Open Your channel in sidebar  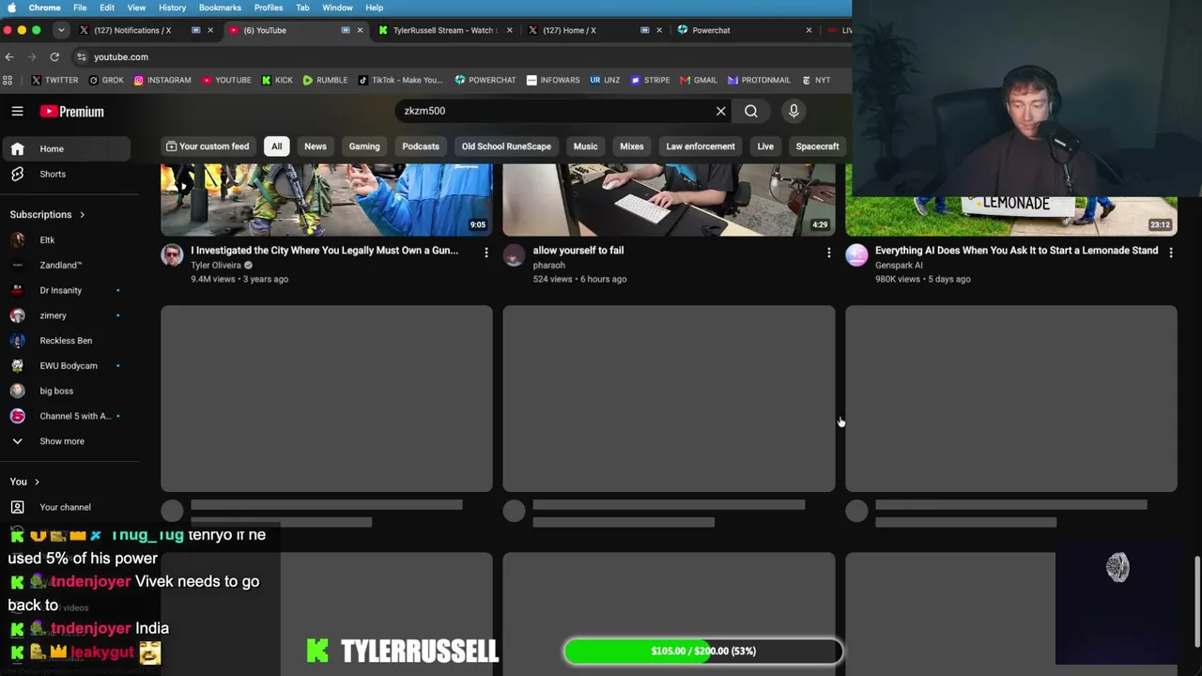coord(66,507)
